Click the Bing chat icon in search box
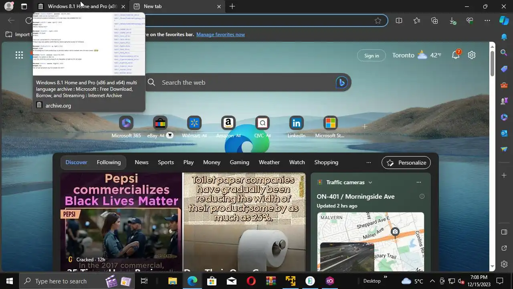The width and height of the screenshot is (513, 289). click(341, 82)
